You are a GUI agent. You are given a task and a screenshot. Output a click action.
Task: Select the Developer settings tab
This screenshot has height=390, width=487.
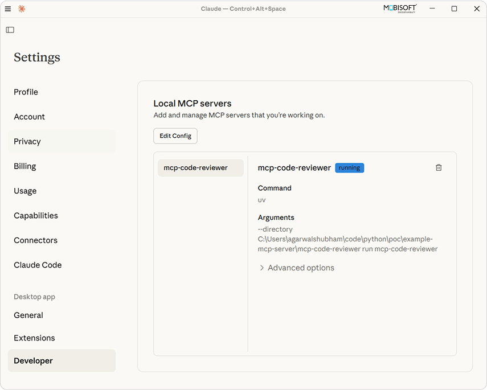[33, 361]
